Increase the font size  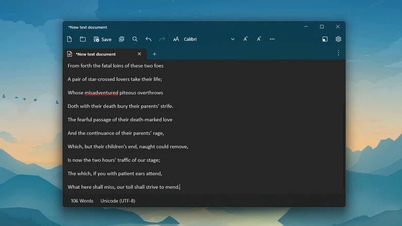[x=246, y=39]
